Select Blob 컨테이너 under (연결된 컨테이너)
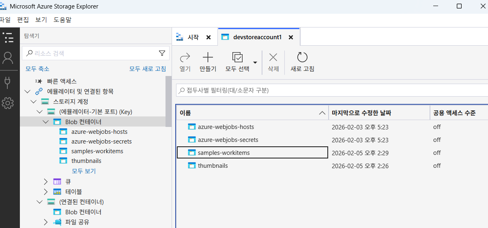 tap(83, 212)
